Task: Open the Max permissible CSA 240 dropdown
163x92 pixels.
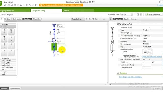Action: [150, 59]
